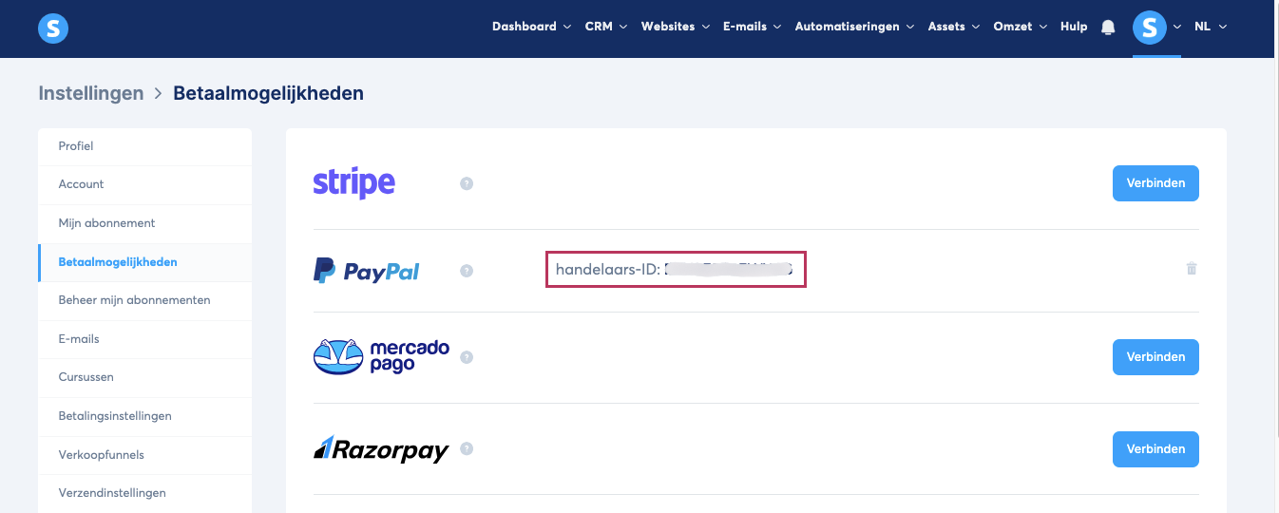Image resolution: width=1279 pixels, height=513 pixels.
Task: Expand the CRM dropdown menu
Action: 606,27
